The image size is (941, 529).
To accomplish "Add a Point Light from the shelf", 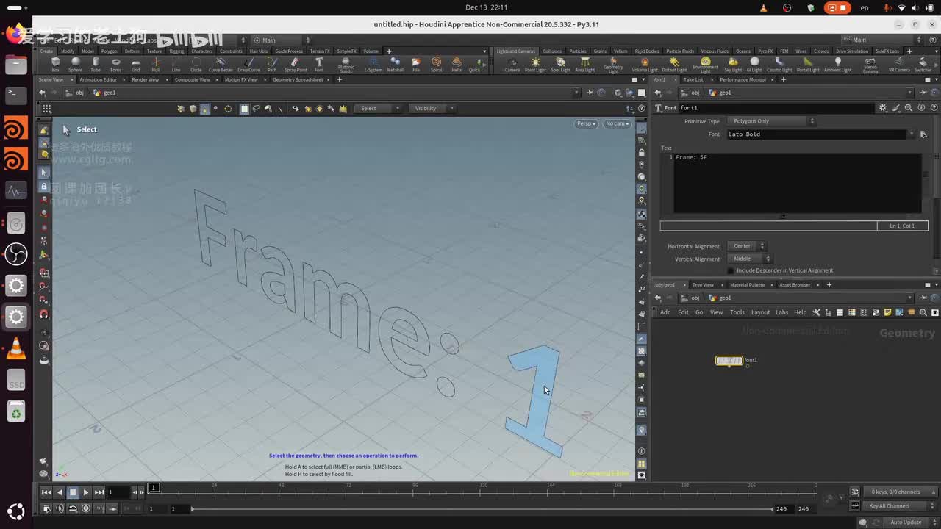I will click(535, 65).
